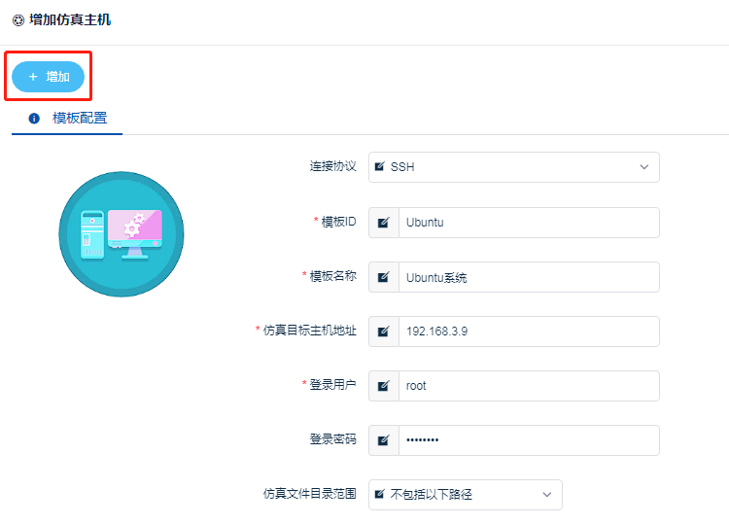Click the edit icon beside 登录用户 field
The image size is (729, 524).
[x=384, y=386]
